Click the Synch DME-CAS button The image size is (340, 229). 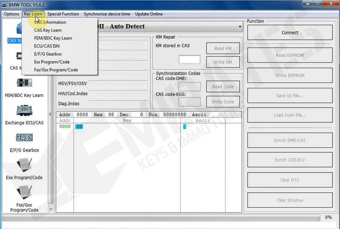click(x=290, y=141)
